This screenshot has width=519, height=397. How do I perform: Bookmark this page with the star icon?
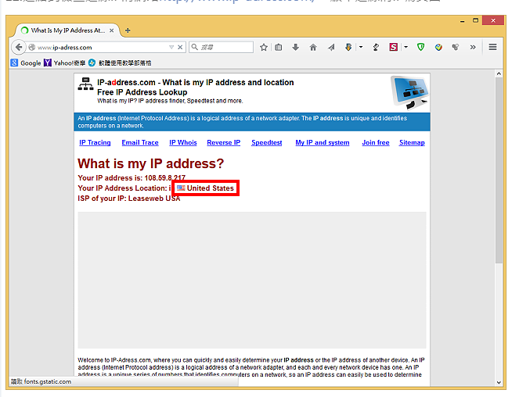[264, 47]
